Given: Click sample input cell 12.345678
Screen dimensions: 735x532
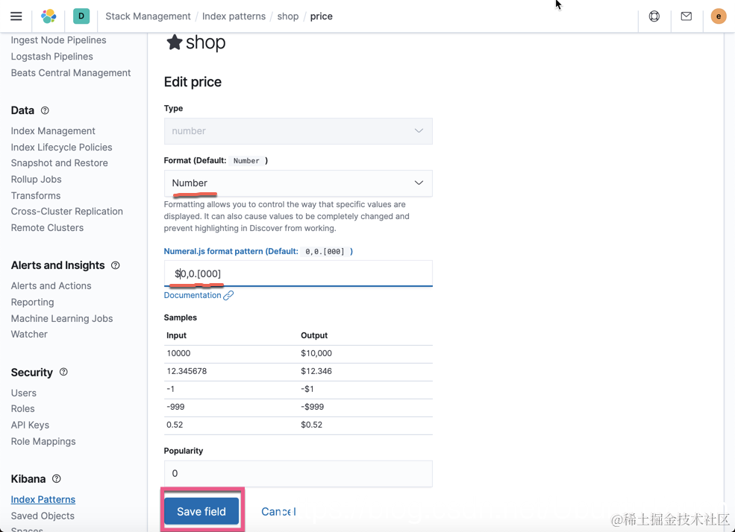Looking at the screenshot, I should (x=187, y=371).
